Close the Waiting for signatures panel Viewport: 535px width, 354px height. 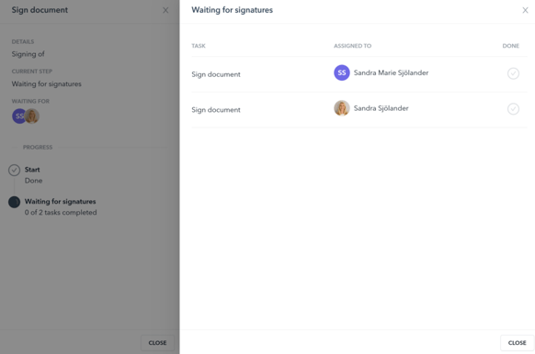point(525,10)
